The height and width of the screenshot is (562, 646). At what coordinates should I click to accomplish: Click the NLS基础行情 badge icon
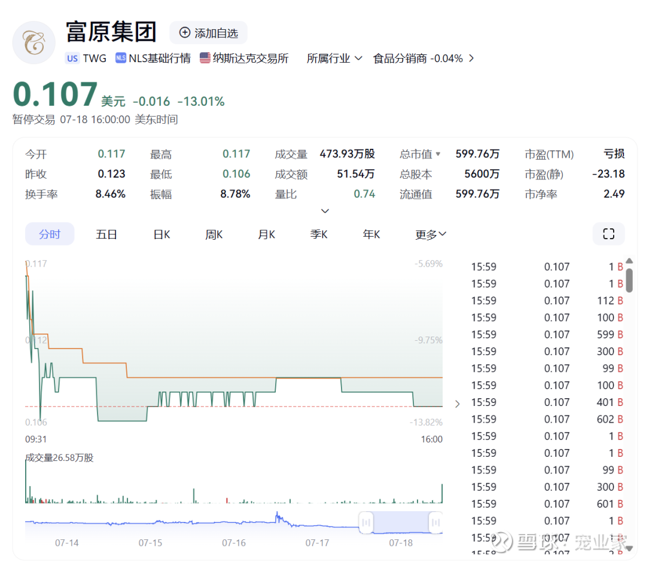point(121,58)
